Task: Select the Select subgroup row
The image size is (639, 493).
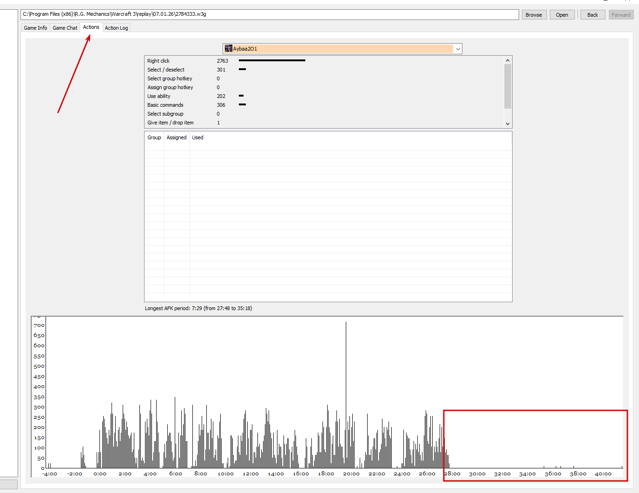Action: coord(324,114)
